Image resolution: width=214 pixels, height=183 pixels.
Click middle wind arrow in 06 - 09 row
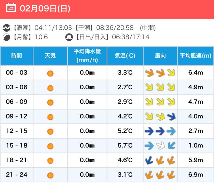click(x=160, y=102)
